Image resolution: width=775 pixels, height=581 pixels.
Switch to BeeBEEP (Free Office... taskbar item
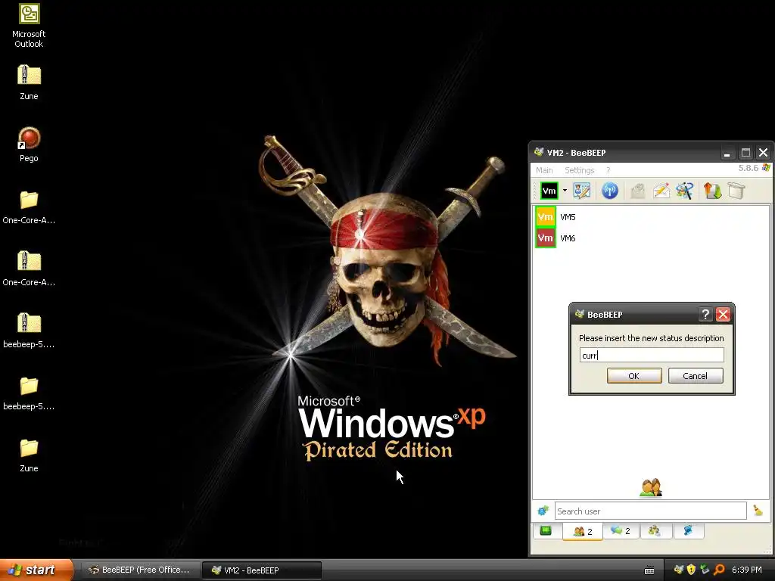point(140,570)
